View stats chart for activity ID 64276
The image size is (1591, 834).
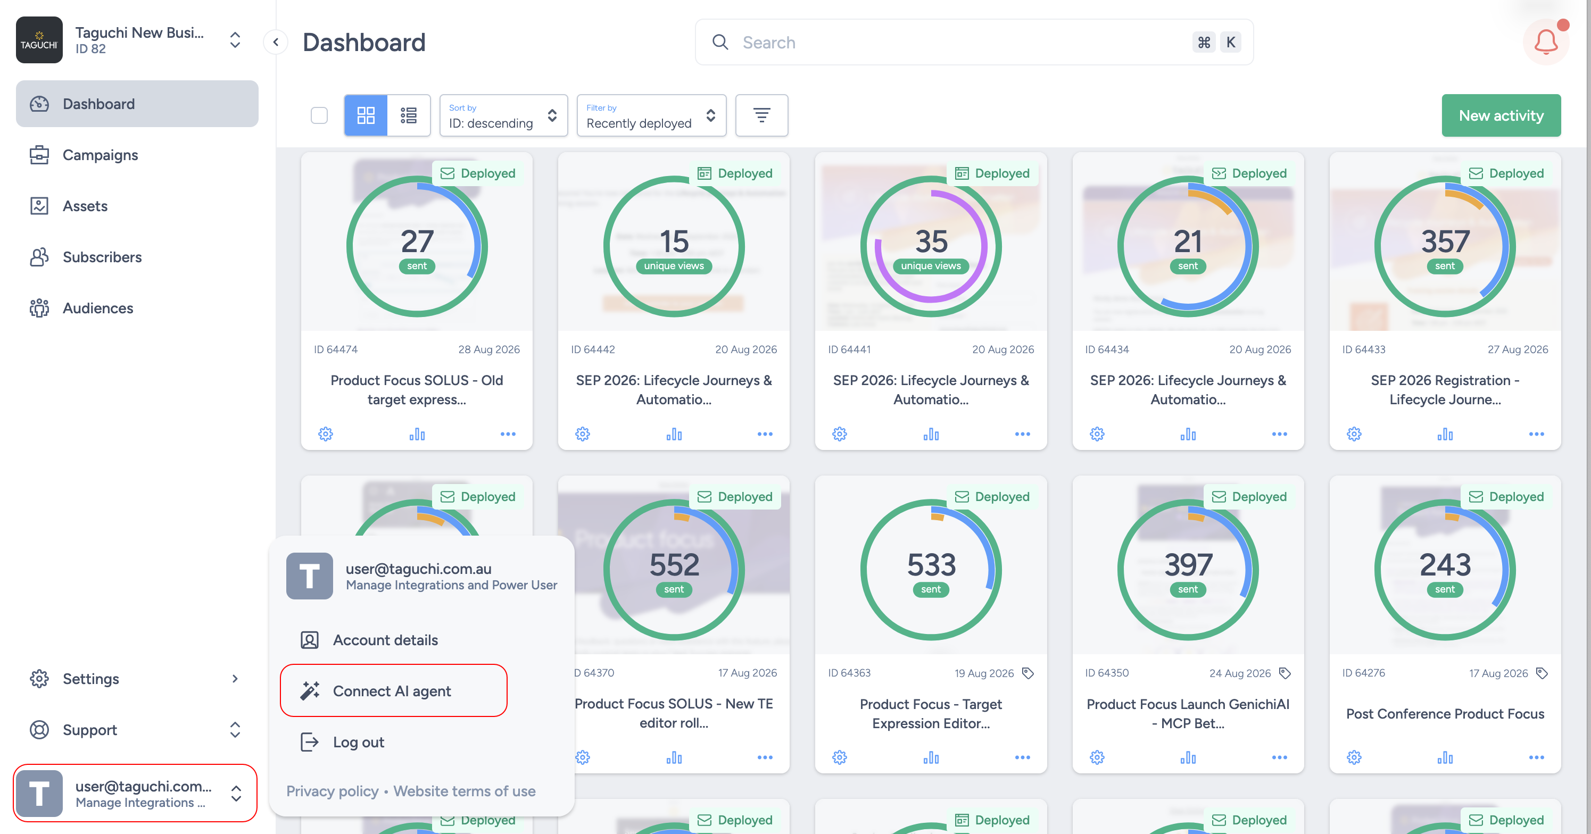click(1445, 757)
